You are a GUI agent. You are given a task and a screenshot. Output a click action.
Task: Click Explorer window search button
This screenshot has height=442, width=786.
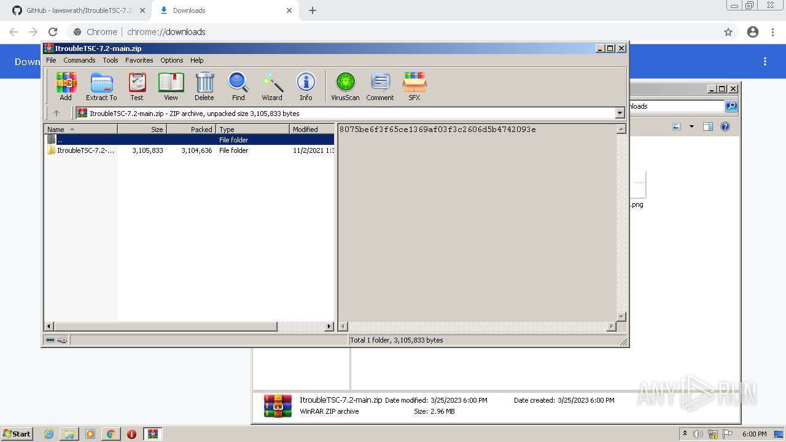coord(731,106)
